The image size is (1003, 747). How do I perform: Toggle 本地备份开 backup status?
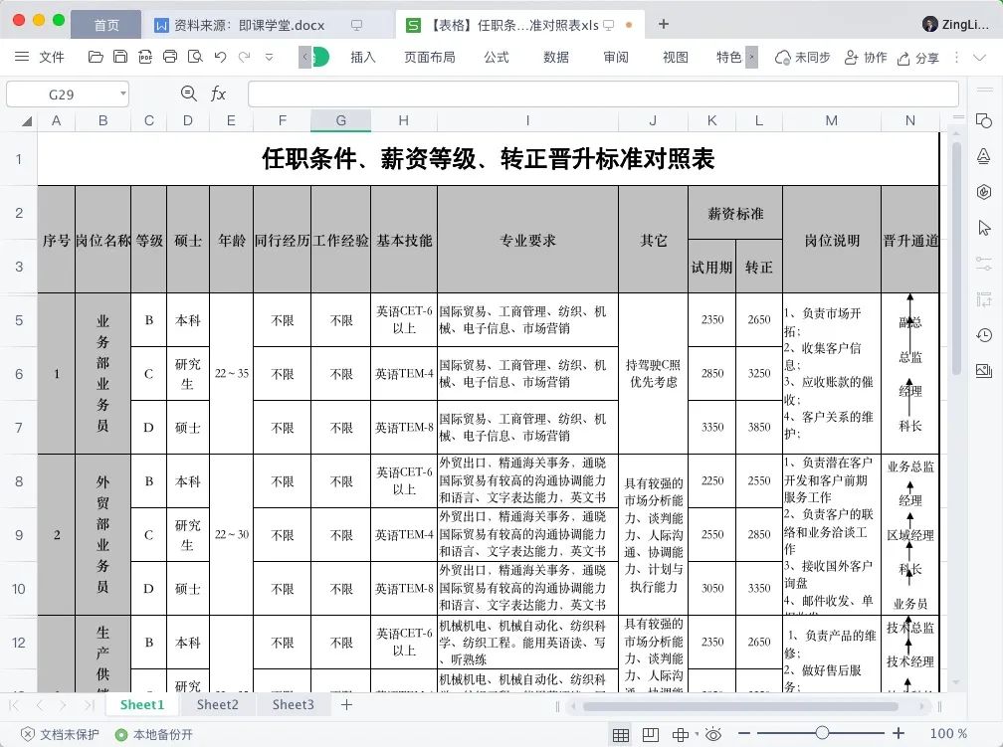[153, 734]
